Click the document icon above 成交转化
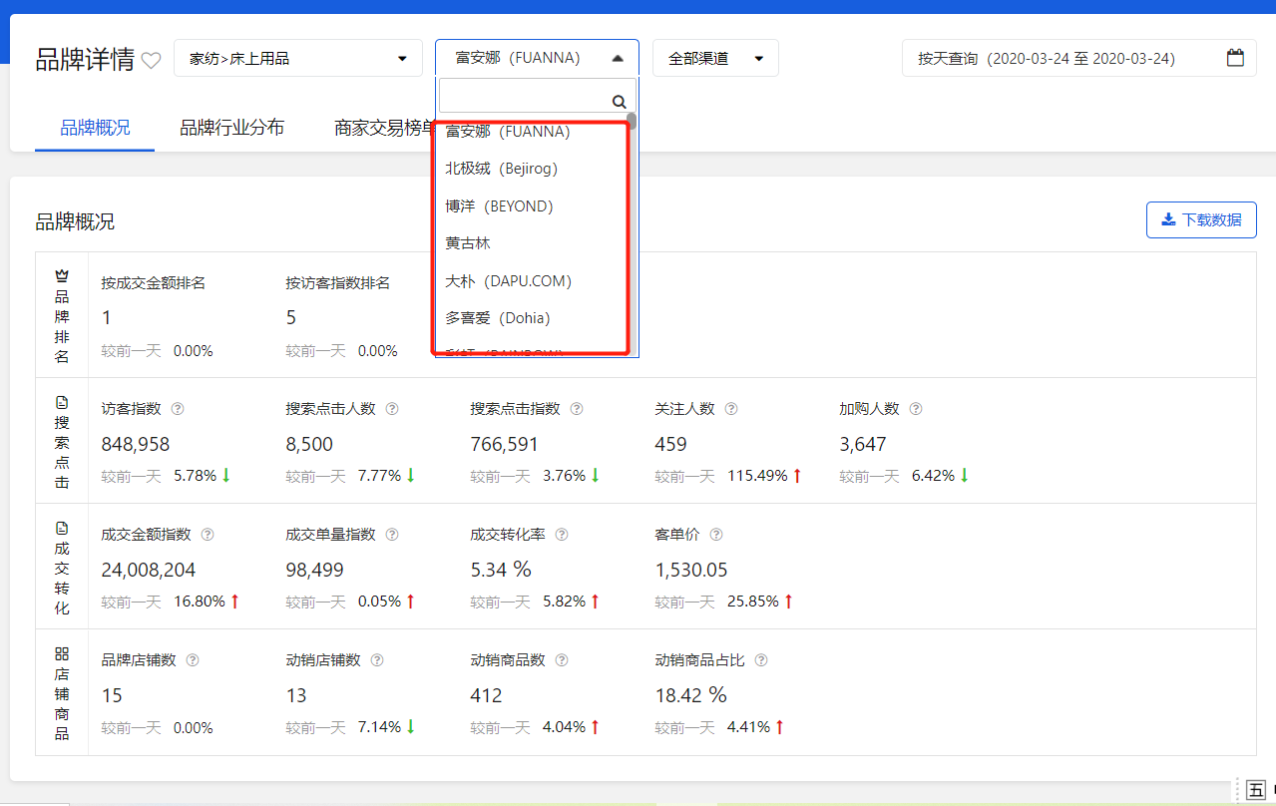Screen dimensions: 1276x806 click(x=62, y=528)
